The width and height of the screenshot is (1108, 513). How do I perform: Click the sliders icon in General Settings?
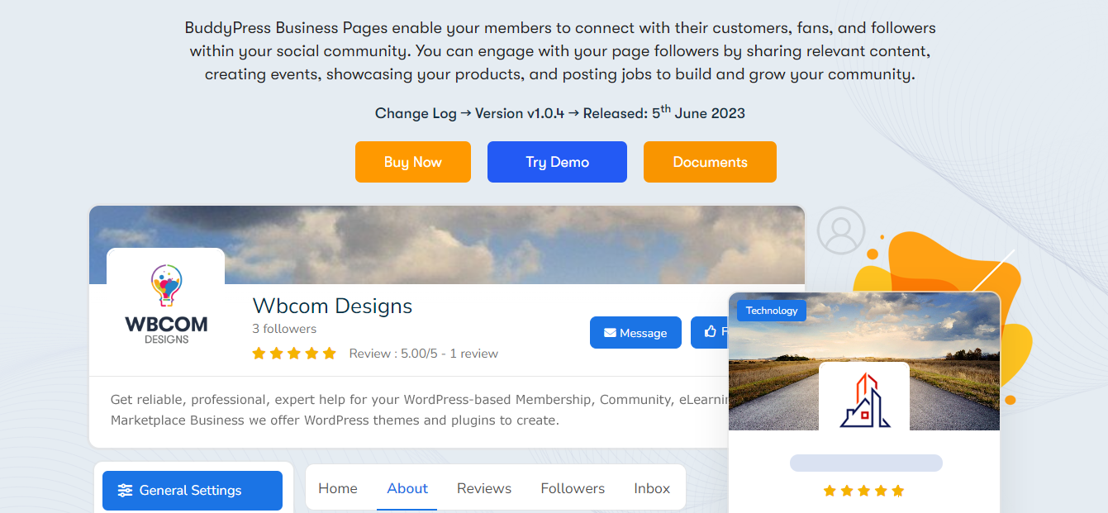click(125, 491)
